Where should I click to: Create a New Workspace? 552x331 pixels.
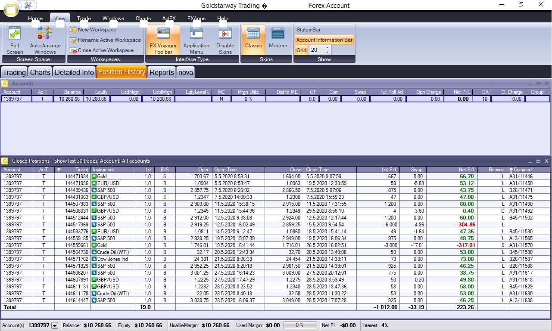[93, 30]
